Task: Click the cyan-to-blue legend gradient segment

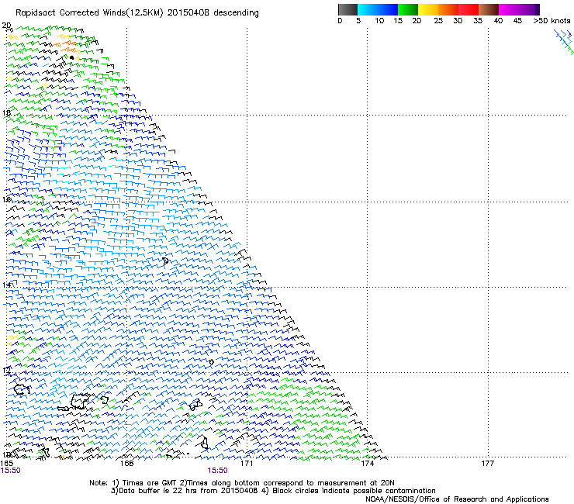Action: point(378,9)
